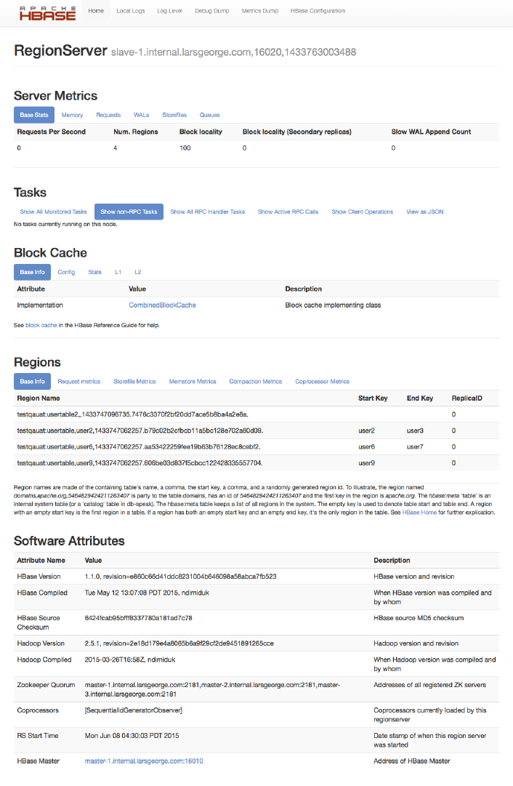
Task: Open Metrics Dump page
Action: coord(260,10)
